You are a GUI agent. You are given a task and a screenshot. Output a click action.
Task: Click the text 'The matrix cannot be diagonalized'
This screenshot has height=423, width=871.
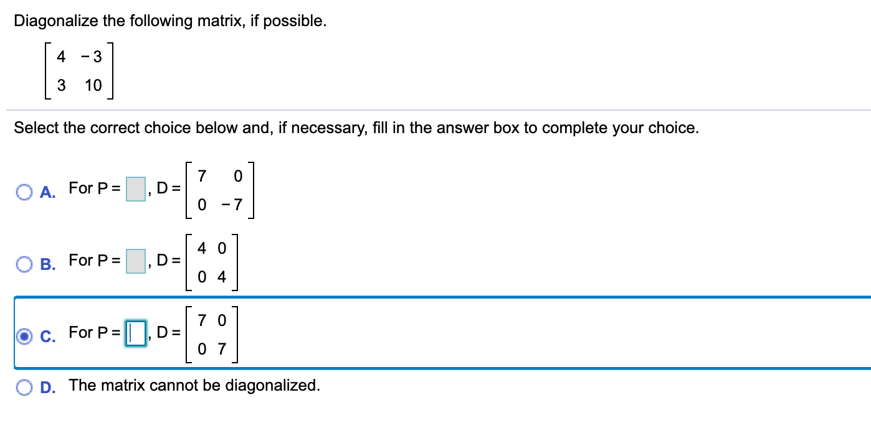(x=193, y=385)
